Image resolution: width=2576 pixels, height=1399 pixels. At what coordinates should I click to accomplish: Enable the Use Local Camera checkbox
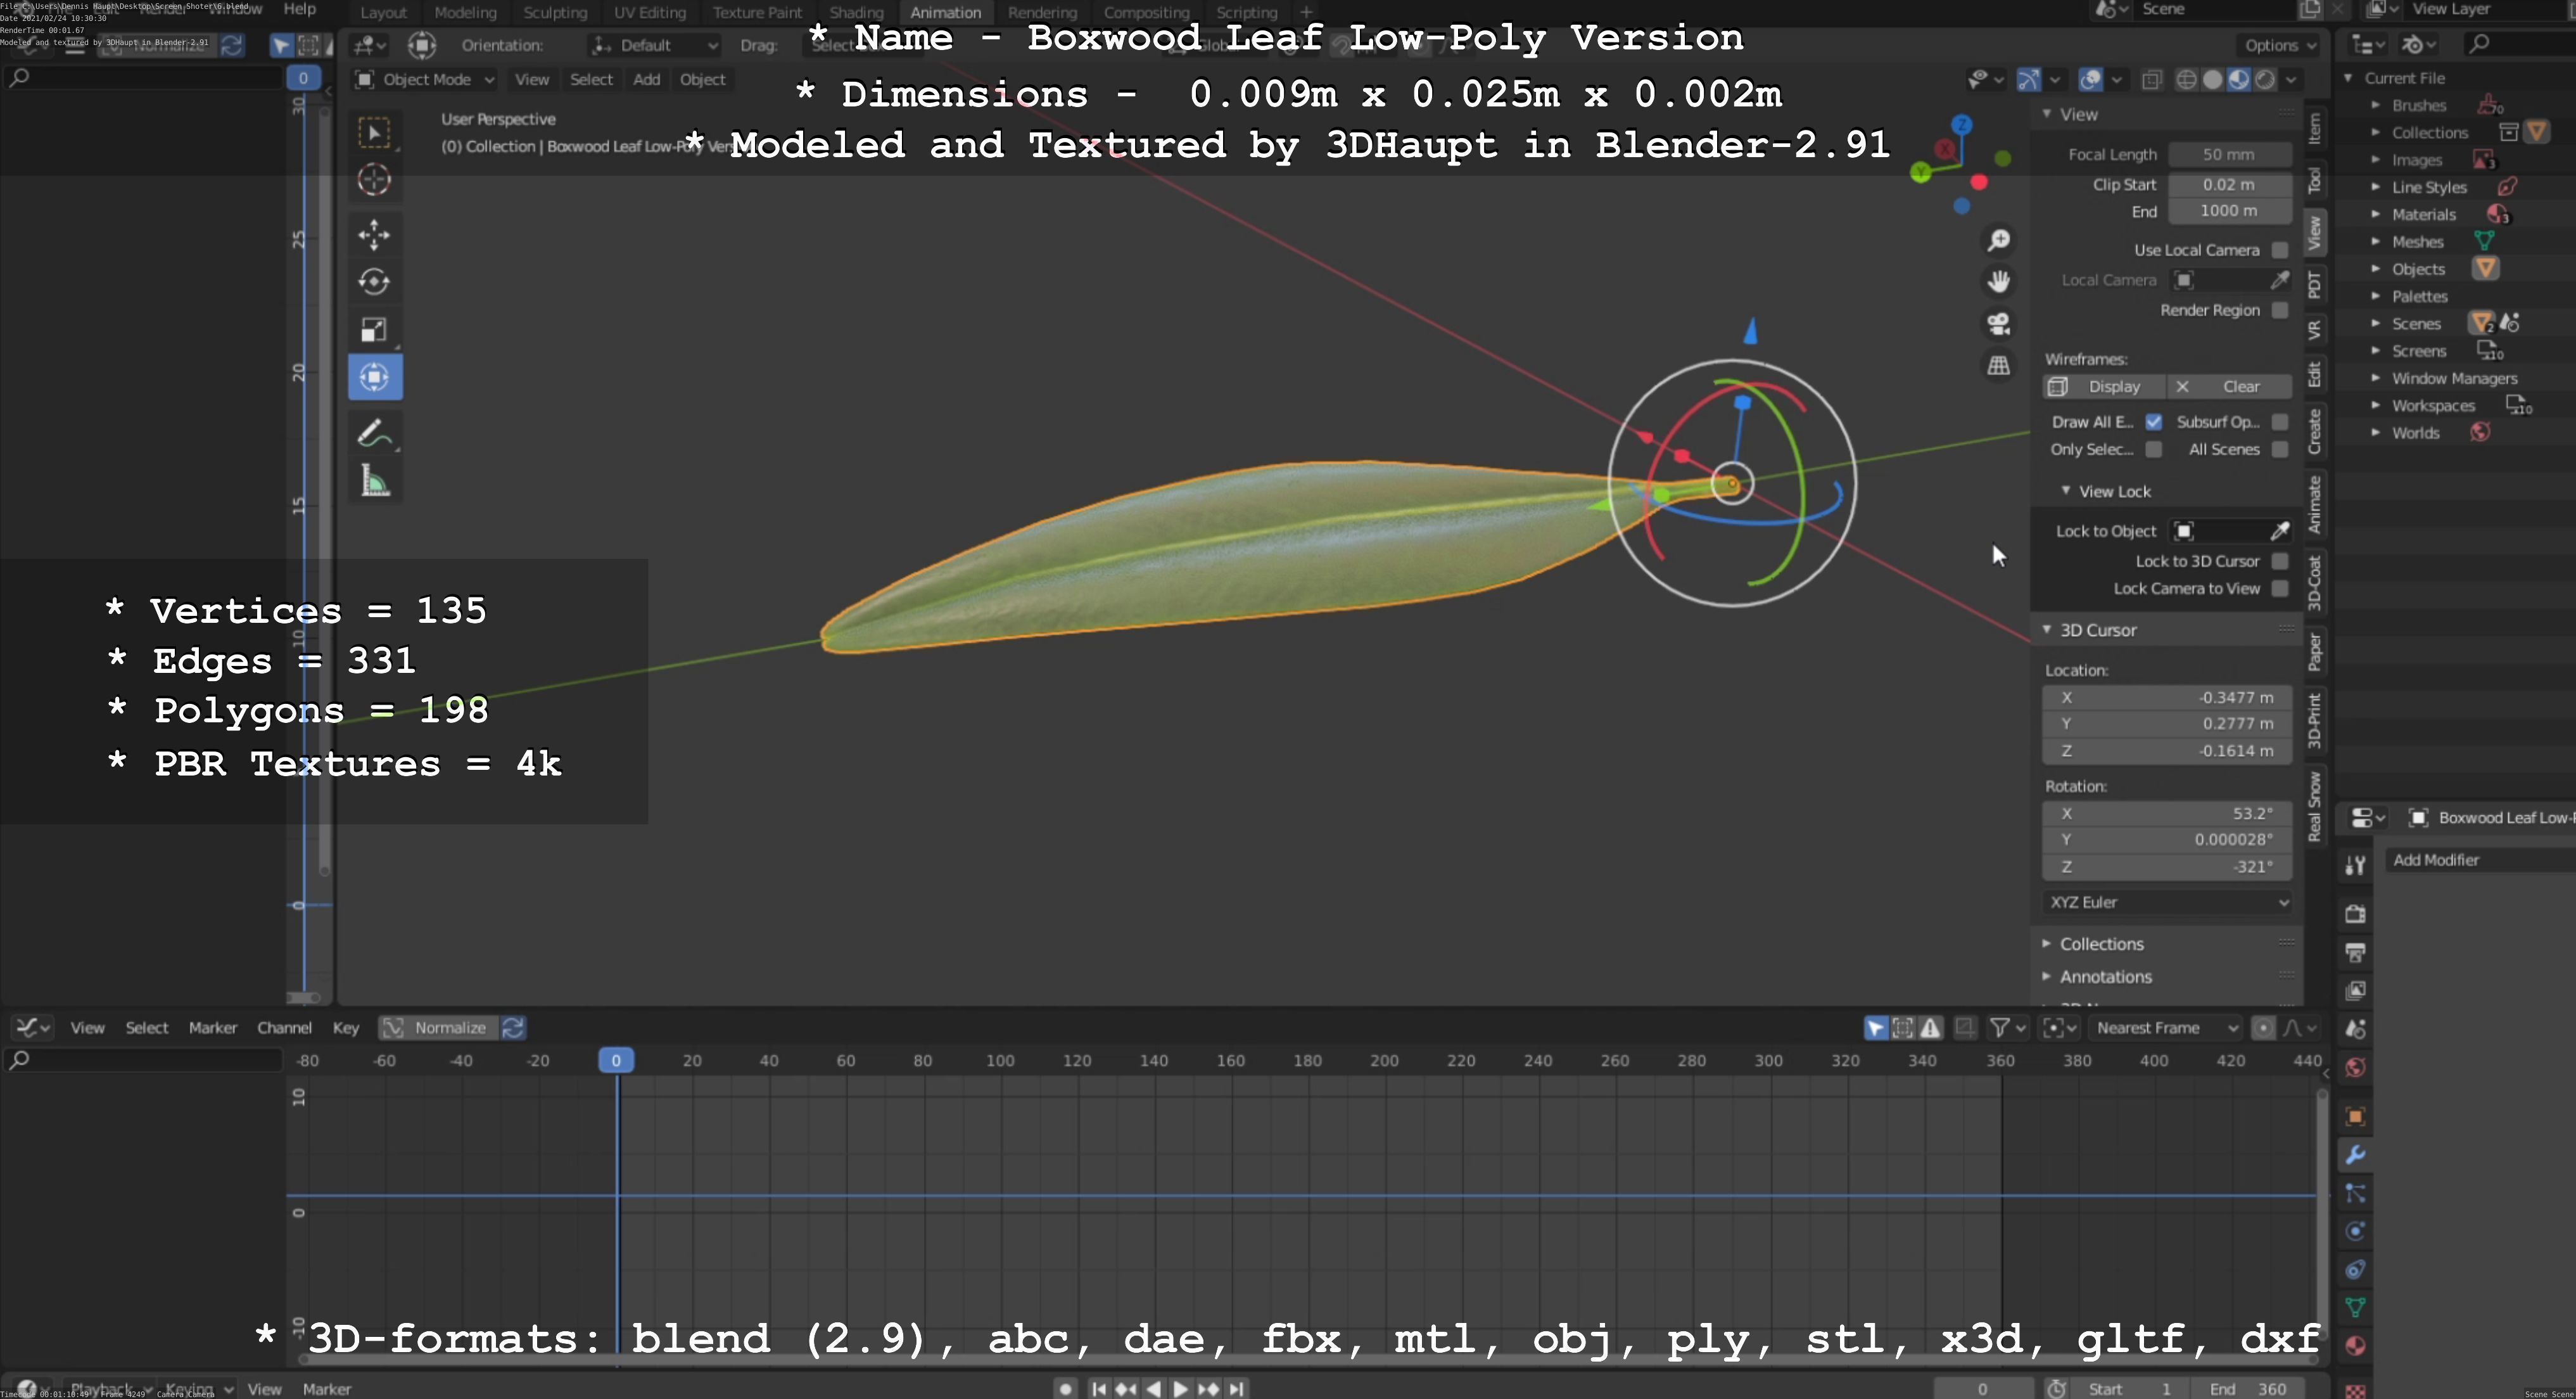(x=2279, y=250)
